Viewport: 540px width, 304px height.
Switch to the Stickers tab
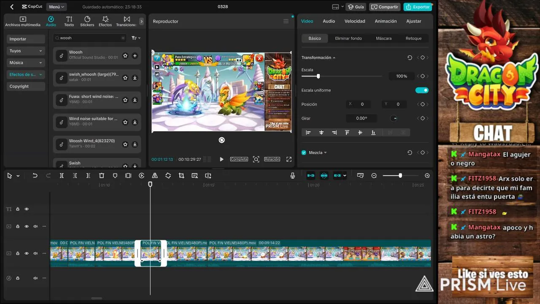click(x=87, y=22)
